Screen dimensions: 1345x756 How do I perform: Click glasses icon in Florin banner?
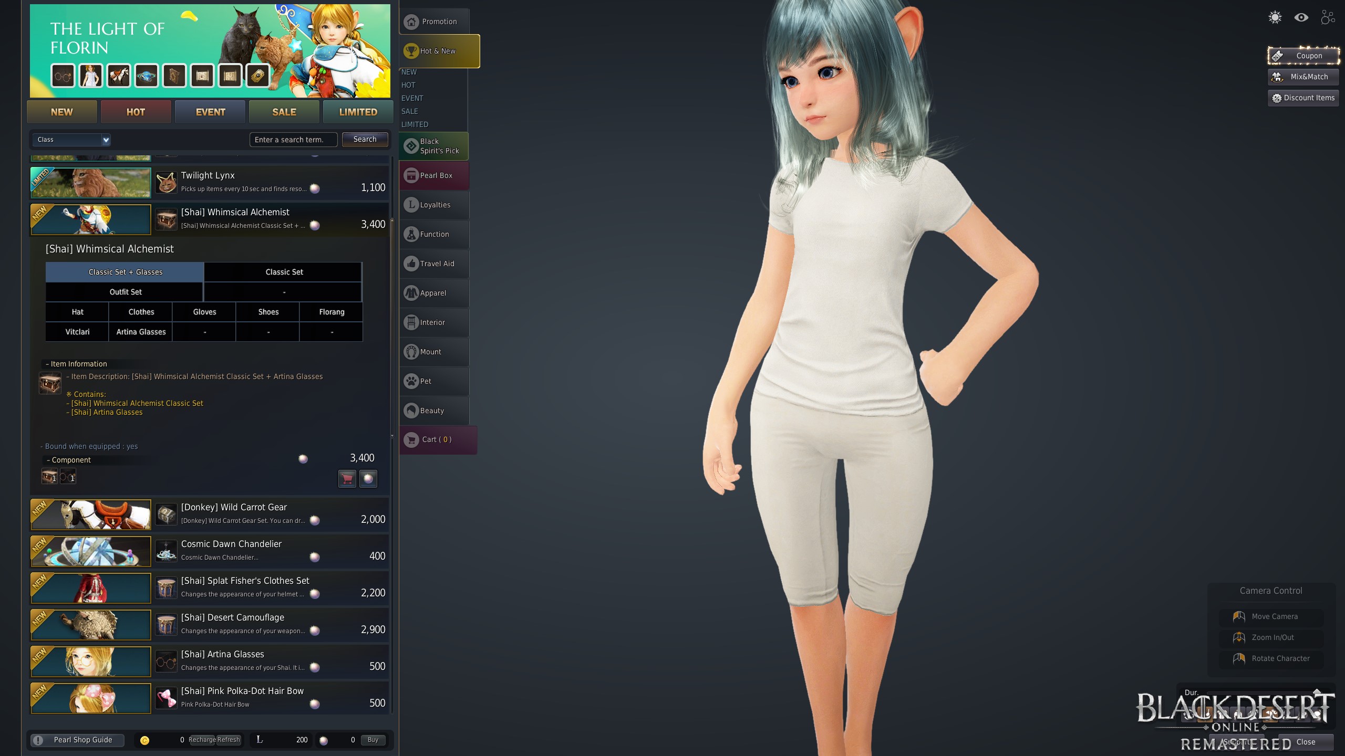click(63, 76)
